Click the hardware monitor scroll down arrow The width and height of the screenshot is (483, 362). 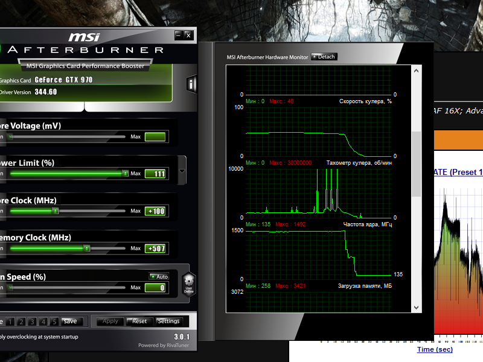coord(416,307)
